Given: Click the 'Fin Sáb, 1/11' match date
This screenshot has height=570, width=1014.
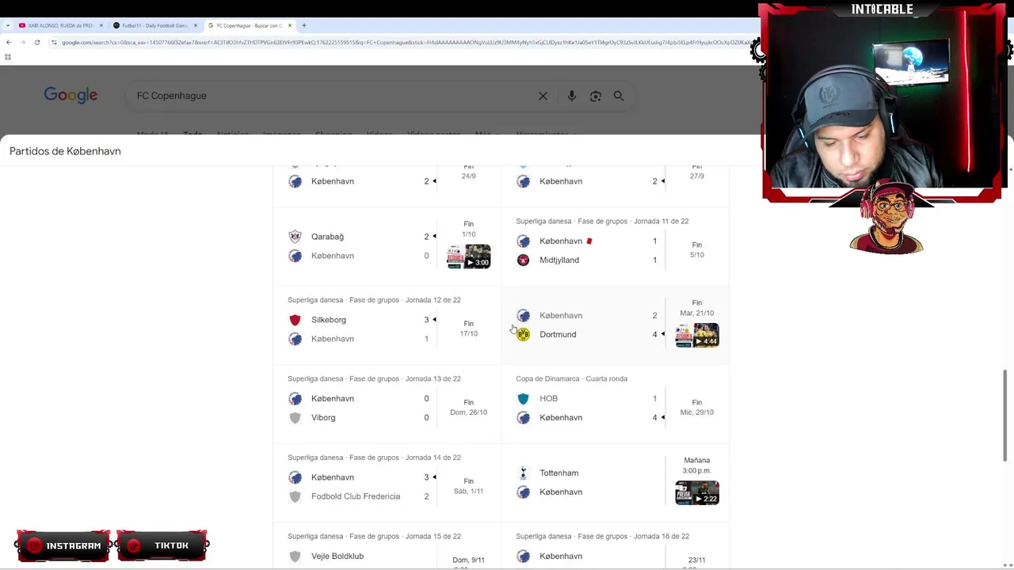Looking at the screenshot, I should (x=468, y=486).
